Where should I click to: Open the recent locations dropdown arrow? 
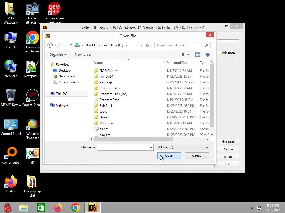pos(65,45)
